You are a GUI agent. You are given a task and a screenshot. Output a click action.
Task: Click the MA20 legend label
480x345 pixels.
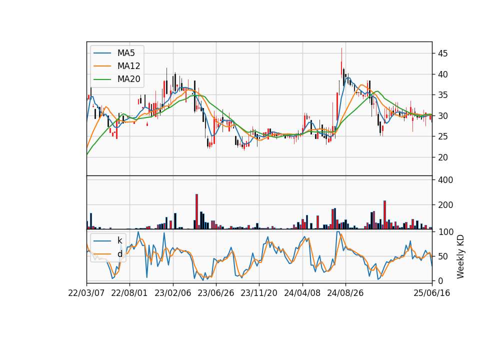tap(128, 79)
